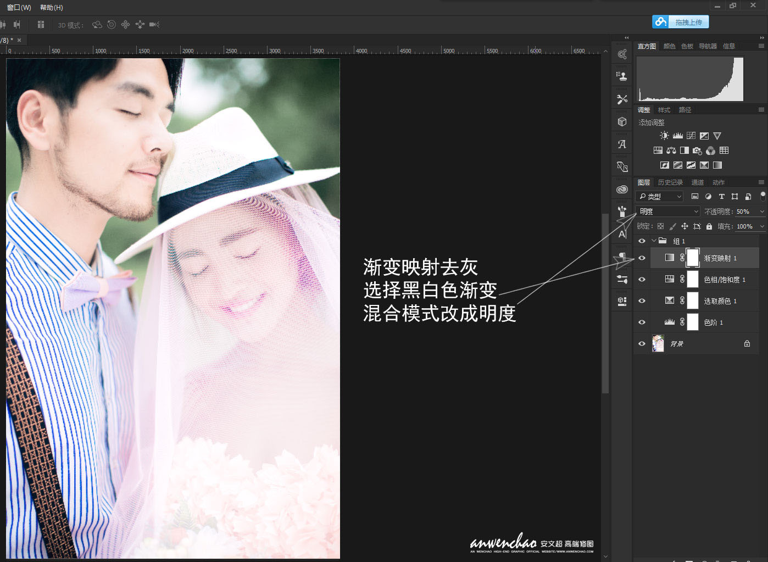768x562 pixels.
Task: Collapse the 组 1 group
Action: pos(654,241)
